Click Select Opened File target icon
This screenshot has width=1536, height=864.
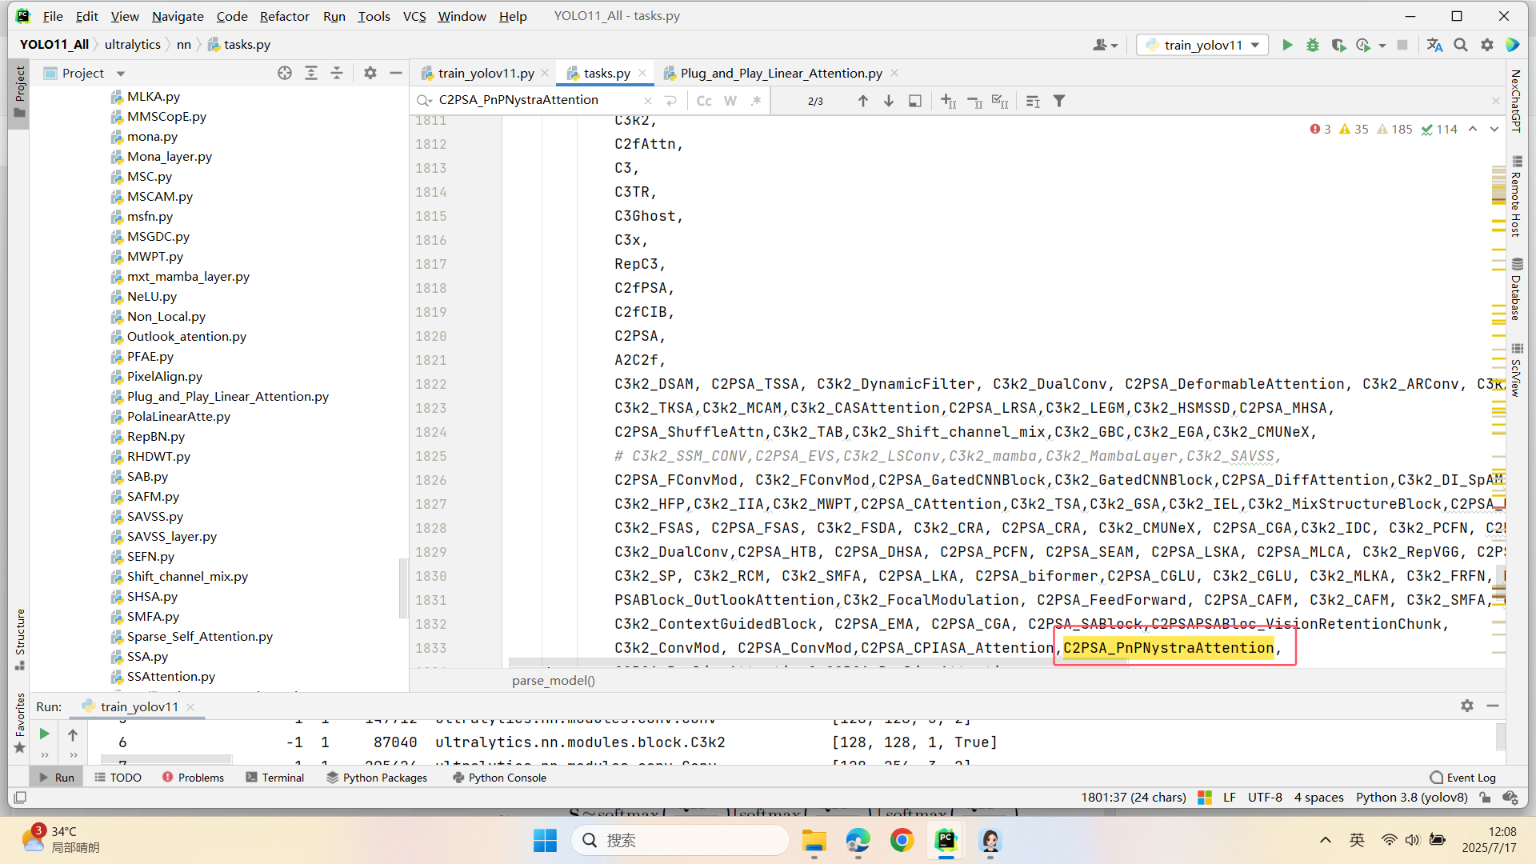[285, 73]
